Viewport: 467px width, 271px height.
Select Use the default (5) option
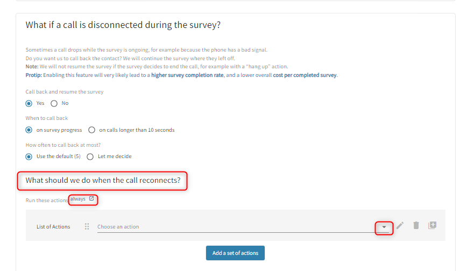(29, 156)
